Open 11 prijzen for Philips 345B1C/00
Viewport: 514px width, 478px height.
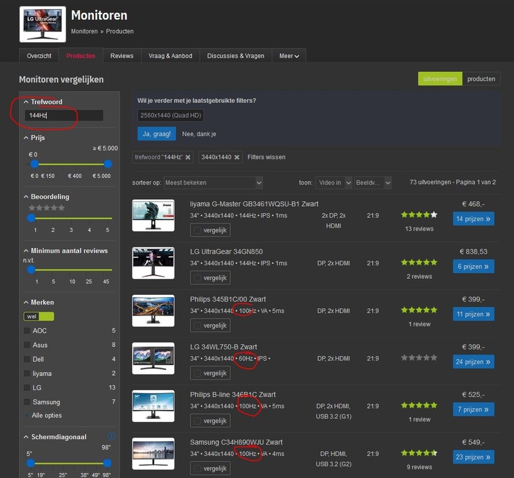click(474, 314)
